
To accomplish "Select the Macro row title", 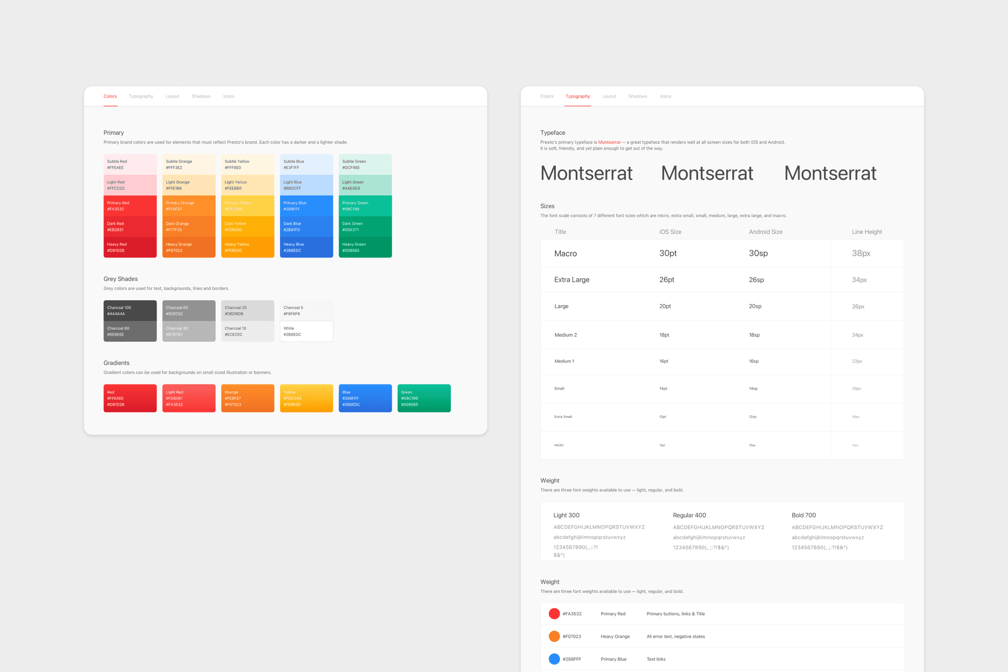I will coord(566,254).
